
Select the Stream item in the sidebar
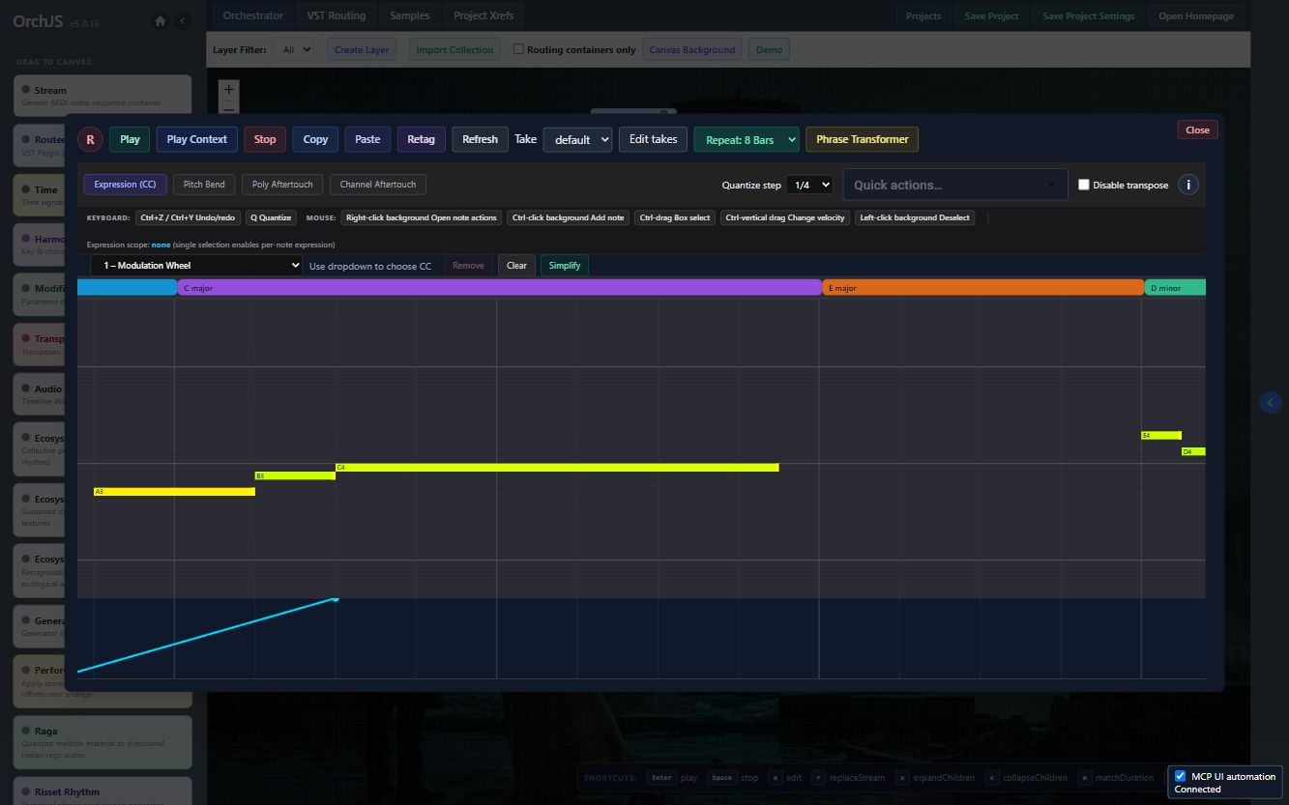[x=102, y=96]
